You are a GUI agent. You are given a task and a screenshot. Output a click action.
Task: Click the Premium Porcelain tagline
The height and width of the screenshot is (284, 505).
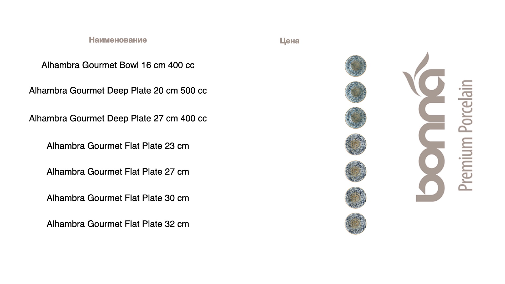pos(466,135)
